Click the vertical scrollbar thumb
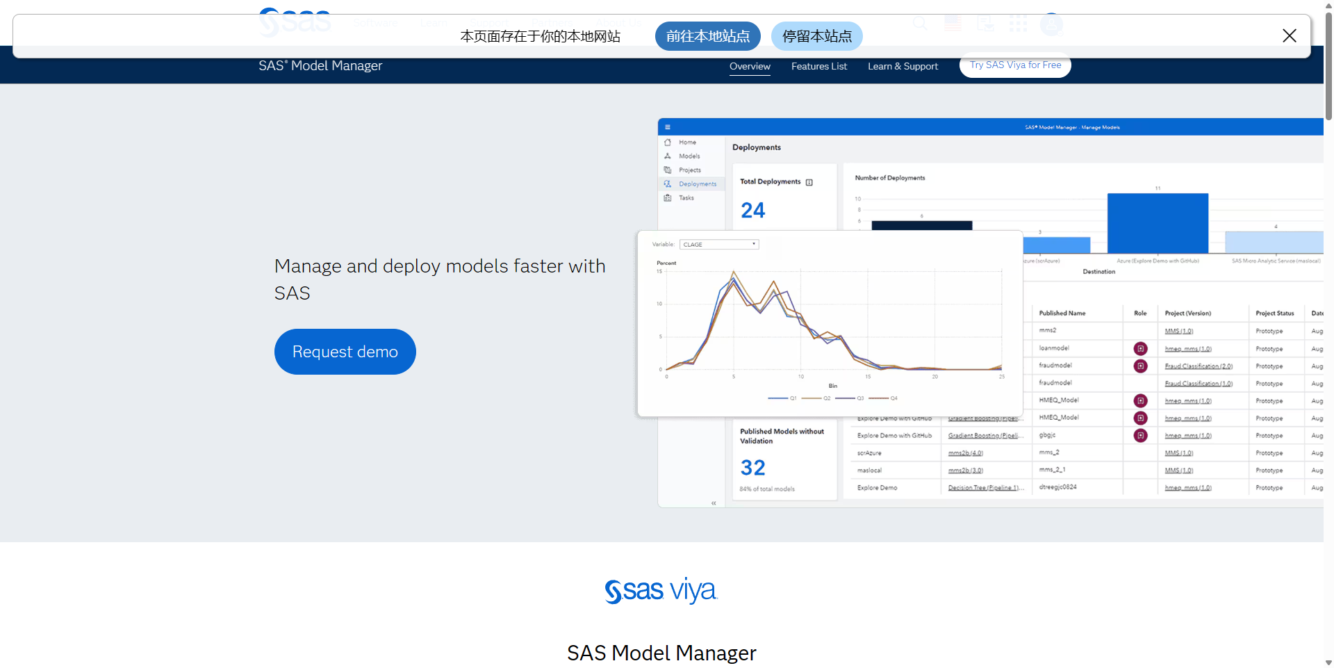The image size is (1334, 668). (x=1328, y=66)
